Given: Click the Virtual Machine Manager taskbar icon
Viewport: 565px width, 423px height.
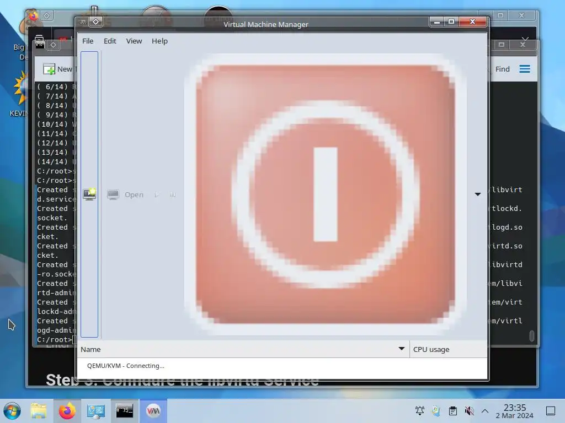Looking at the screenshot, I should click(x=153, y=410).
